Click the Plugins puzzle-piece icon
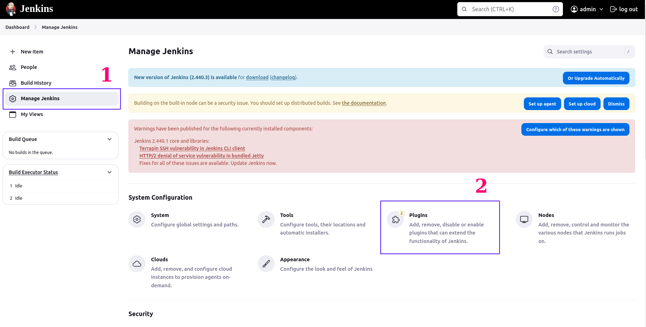The image size is (646, 327). click(396, 219)
